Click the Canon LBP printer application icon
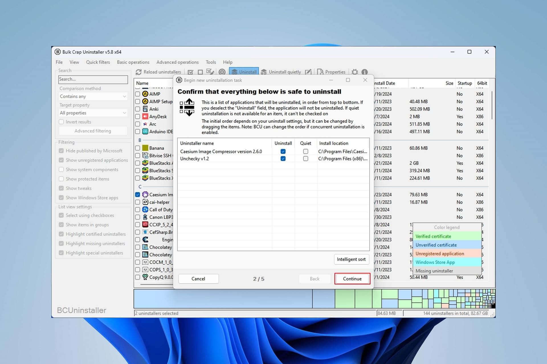This screenshot has width=547, height=364. click(x=145, y=217)
